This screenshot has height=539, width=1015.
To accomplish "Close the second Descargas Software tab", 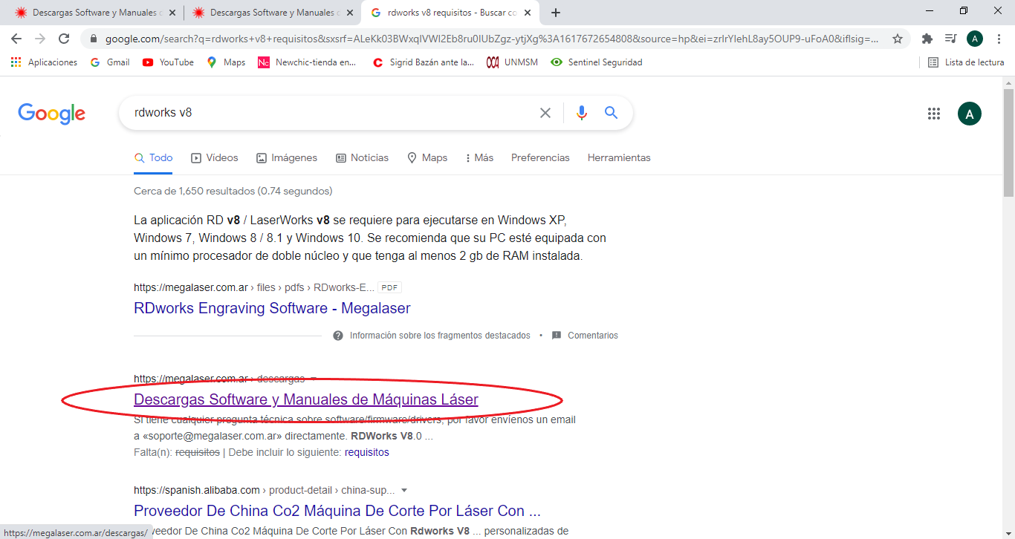I will [349, 13].
